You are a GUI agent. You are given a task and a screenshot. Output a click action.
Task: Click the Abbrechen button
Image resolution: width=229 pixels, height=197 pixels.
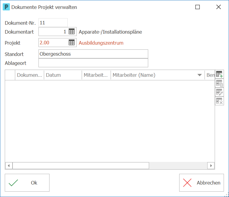[202, 183]
